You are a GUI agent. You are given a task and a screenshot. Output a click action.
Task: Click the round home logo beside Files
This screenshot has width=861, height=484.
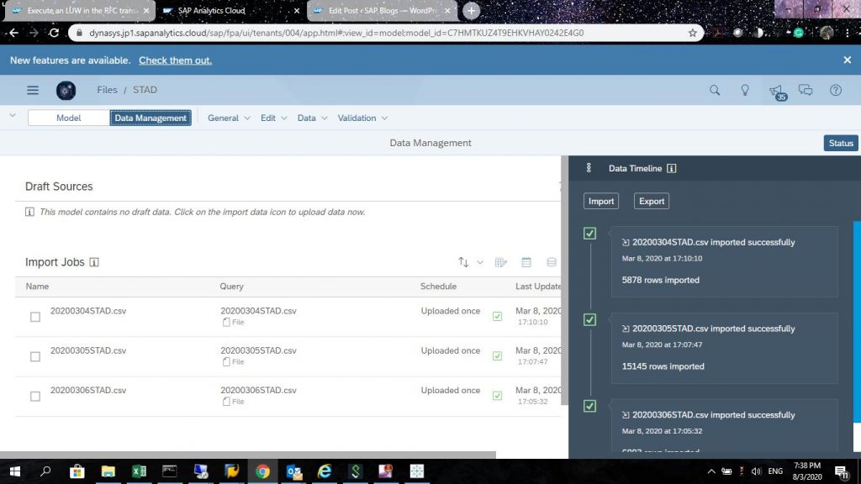click(x=66, y=90)
